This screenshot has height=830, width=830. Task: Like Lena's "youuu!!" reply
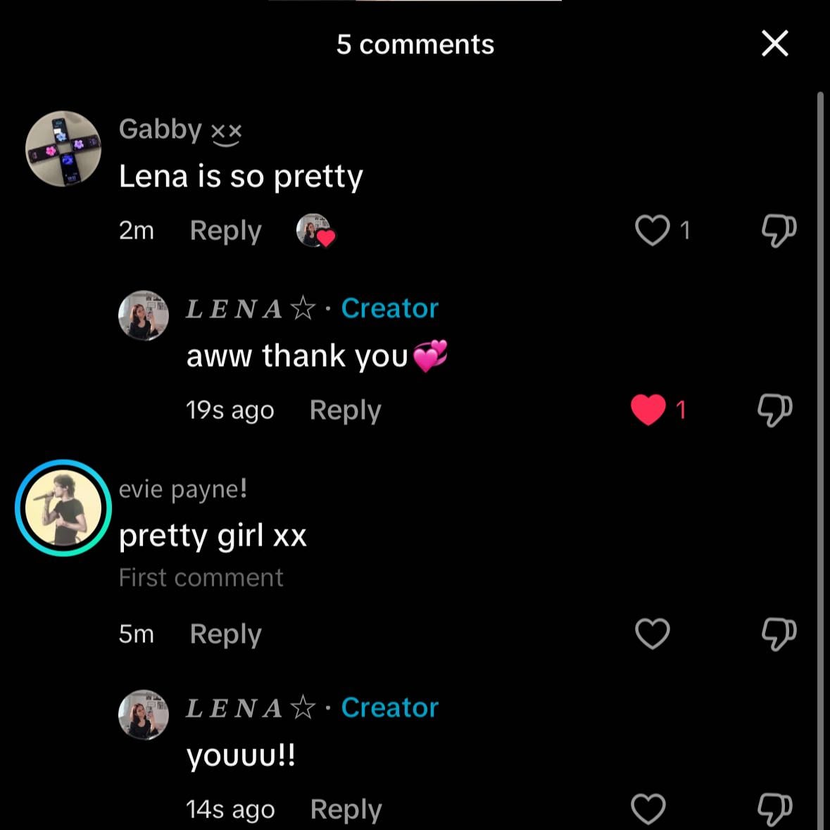point(648,810)
